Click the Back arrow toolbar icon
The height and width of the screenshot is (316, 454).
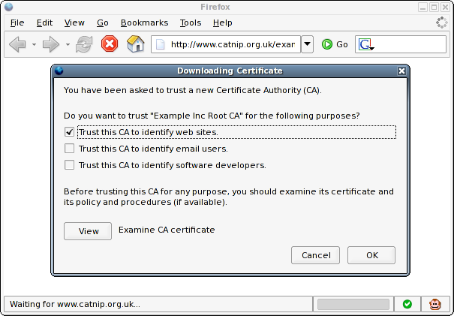tap(17, 44)
